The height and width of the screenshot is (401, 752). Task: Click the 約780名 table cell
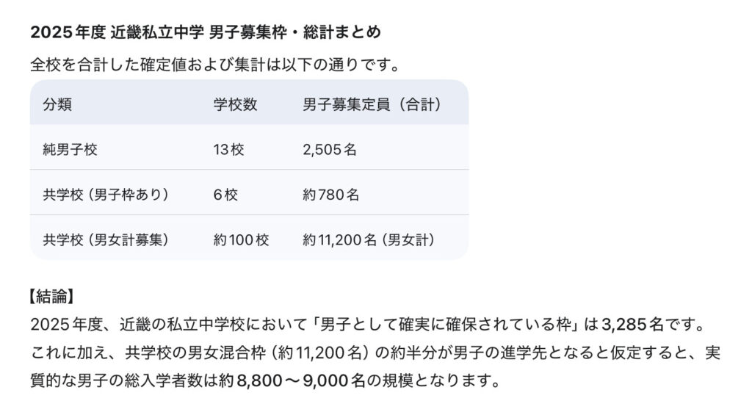[x=330, y=195]
